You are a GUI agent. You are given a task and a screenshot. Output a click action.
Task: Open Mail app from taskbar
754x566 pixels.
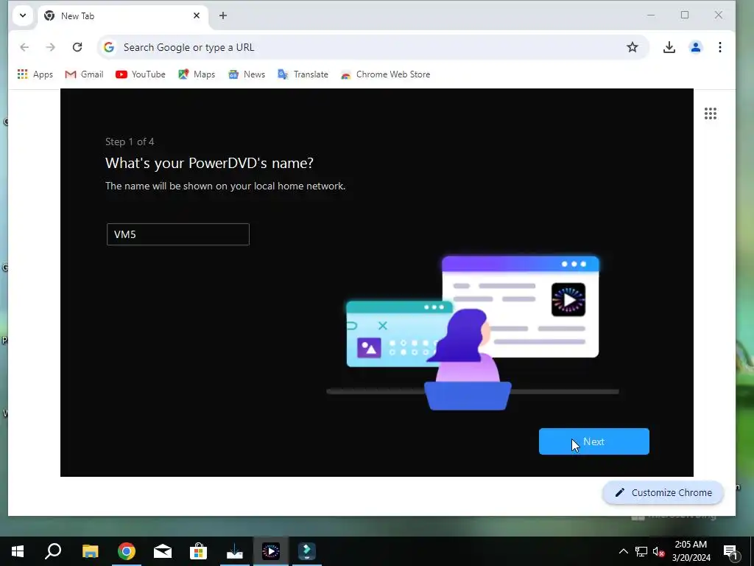tap(163, 551)
